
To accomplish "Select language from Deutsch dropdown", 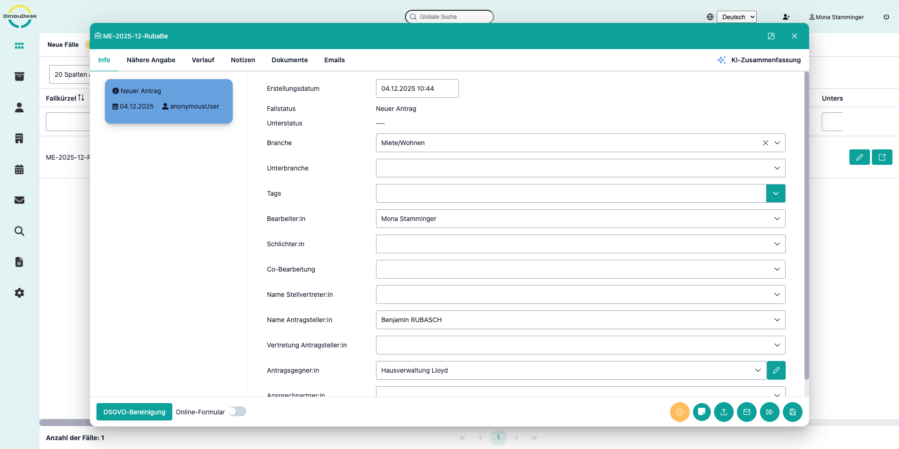I will tap(737, 17).
